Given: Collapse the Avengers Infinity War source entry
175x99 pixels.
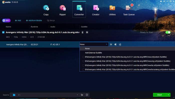Looking at the screenshot, I should [3, 32].
